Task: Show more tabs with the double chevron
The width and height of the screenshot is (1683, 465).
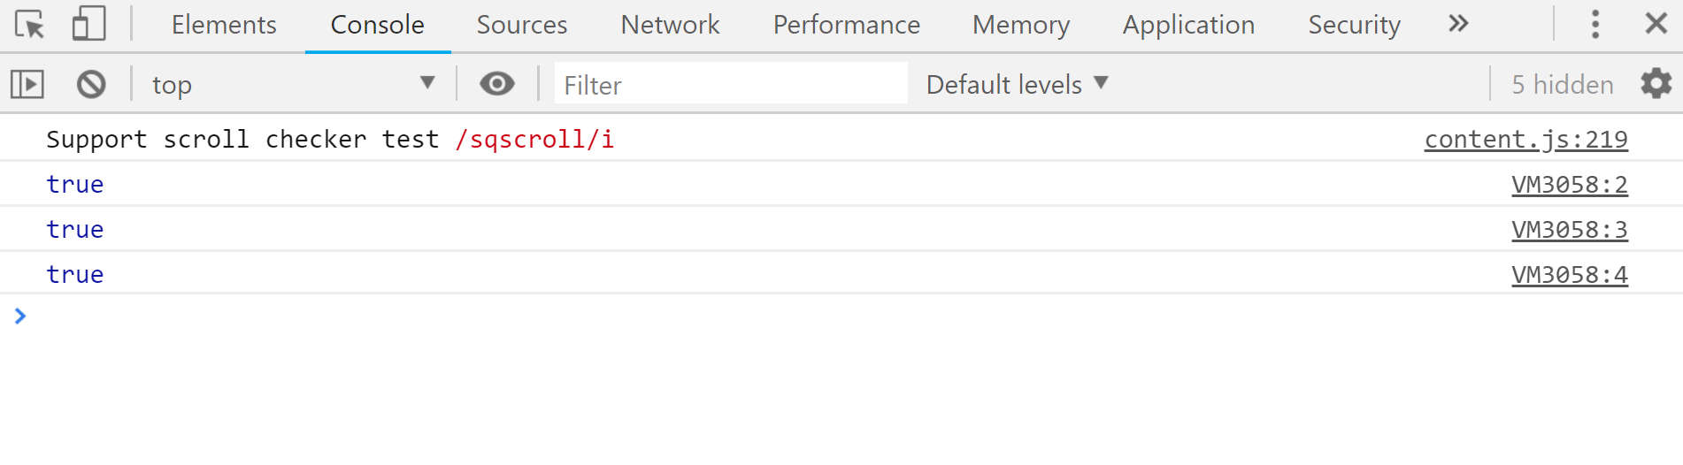Action: tap(1458, 24)
